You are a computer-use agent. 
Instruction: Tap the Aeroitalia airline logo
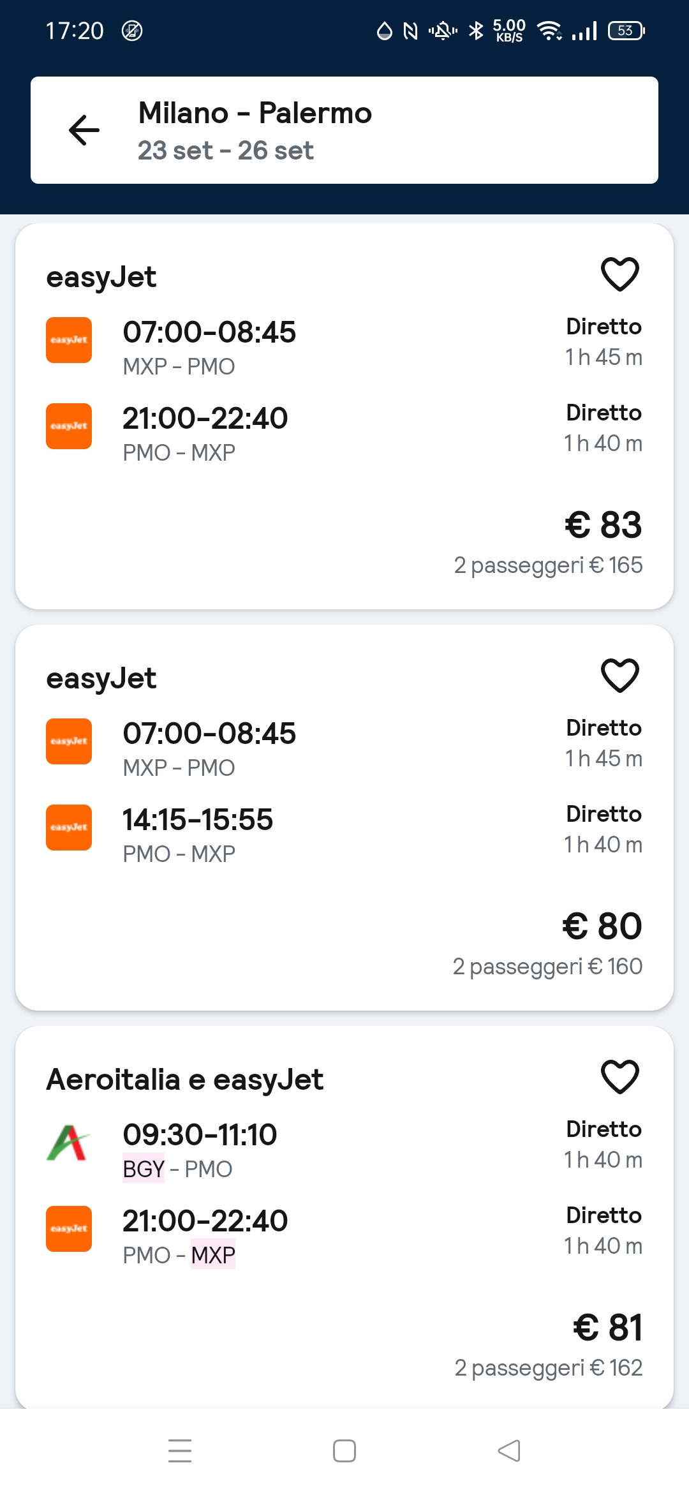pyautogui.click(x=69, y=1143)
